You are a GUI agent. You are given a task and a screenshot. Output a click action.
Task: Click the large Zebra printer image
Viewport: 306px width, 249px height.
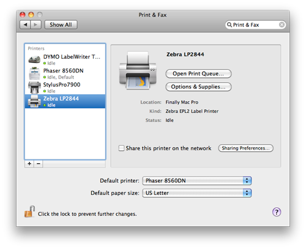click(138, 71)
